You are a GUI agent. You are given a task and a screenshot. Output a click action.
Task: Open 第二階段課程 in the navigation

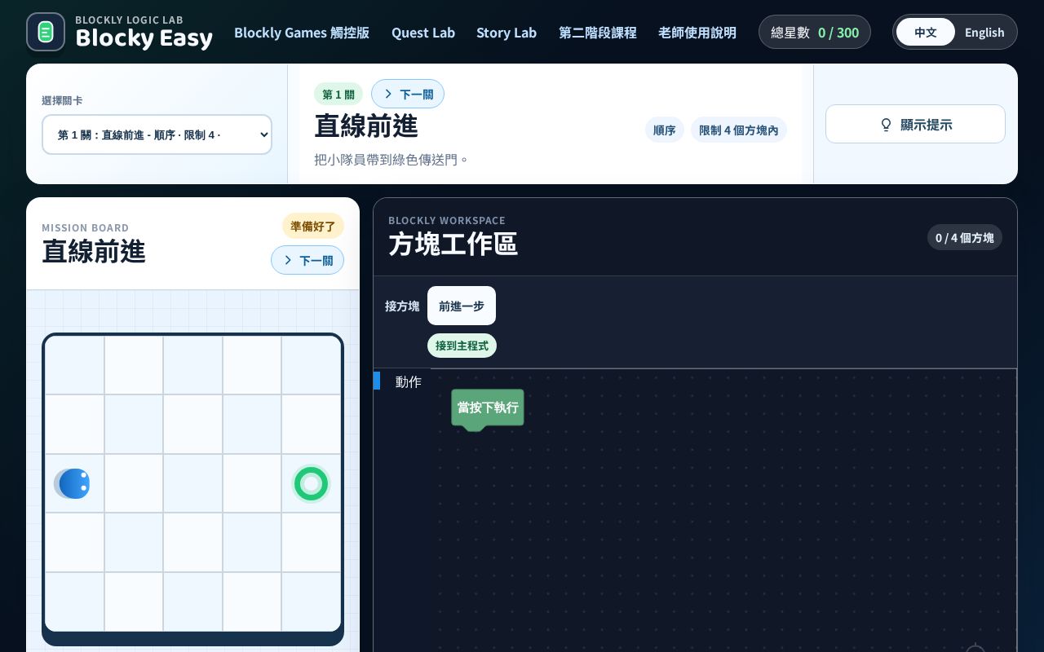coord(598,33)
